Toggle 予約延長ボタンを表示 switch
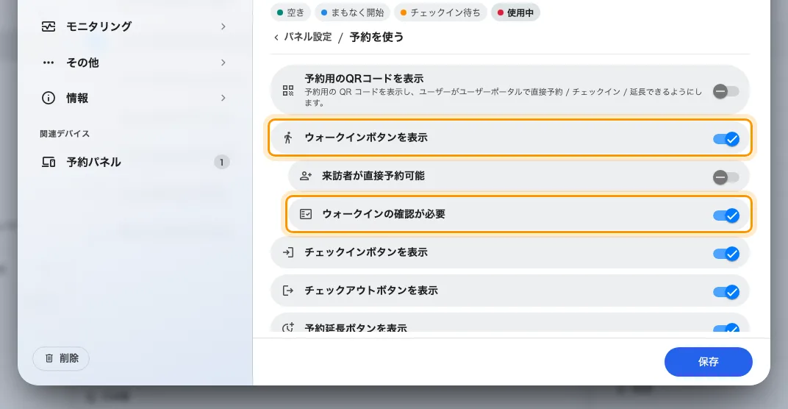The image size is (788, 409). [x=726, y=328]
